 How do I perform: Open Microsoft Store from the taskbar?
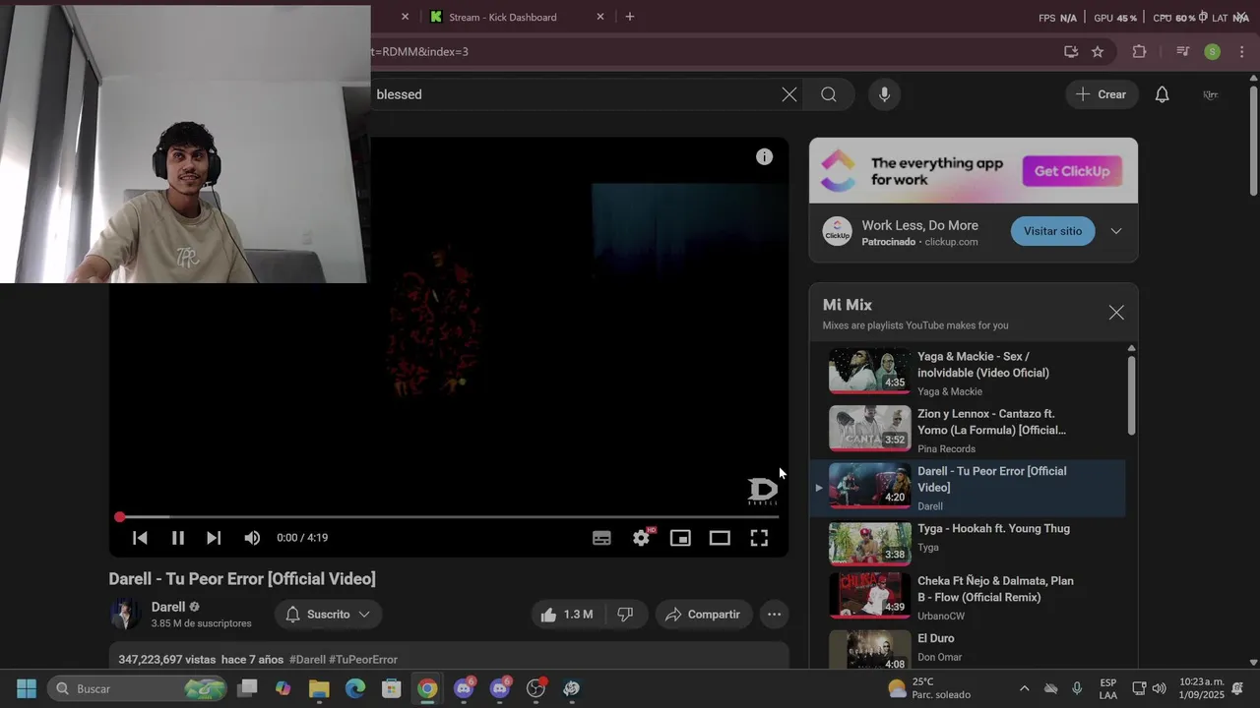tap(391, 688)
